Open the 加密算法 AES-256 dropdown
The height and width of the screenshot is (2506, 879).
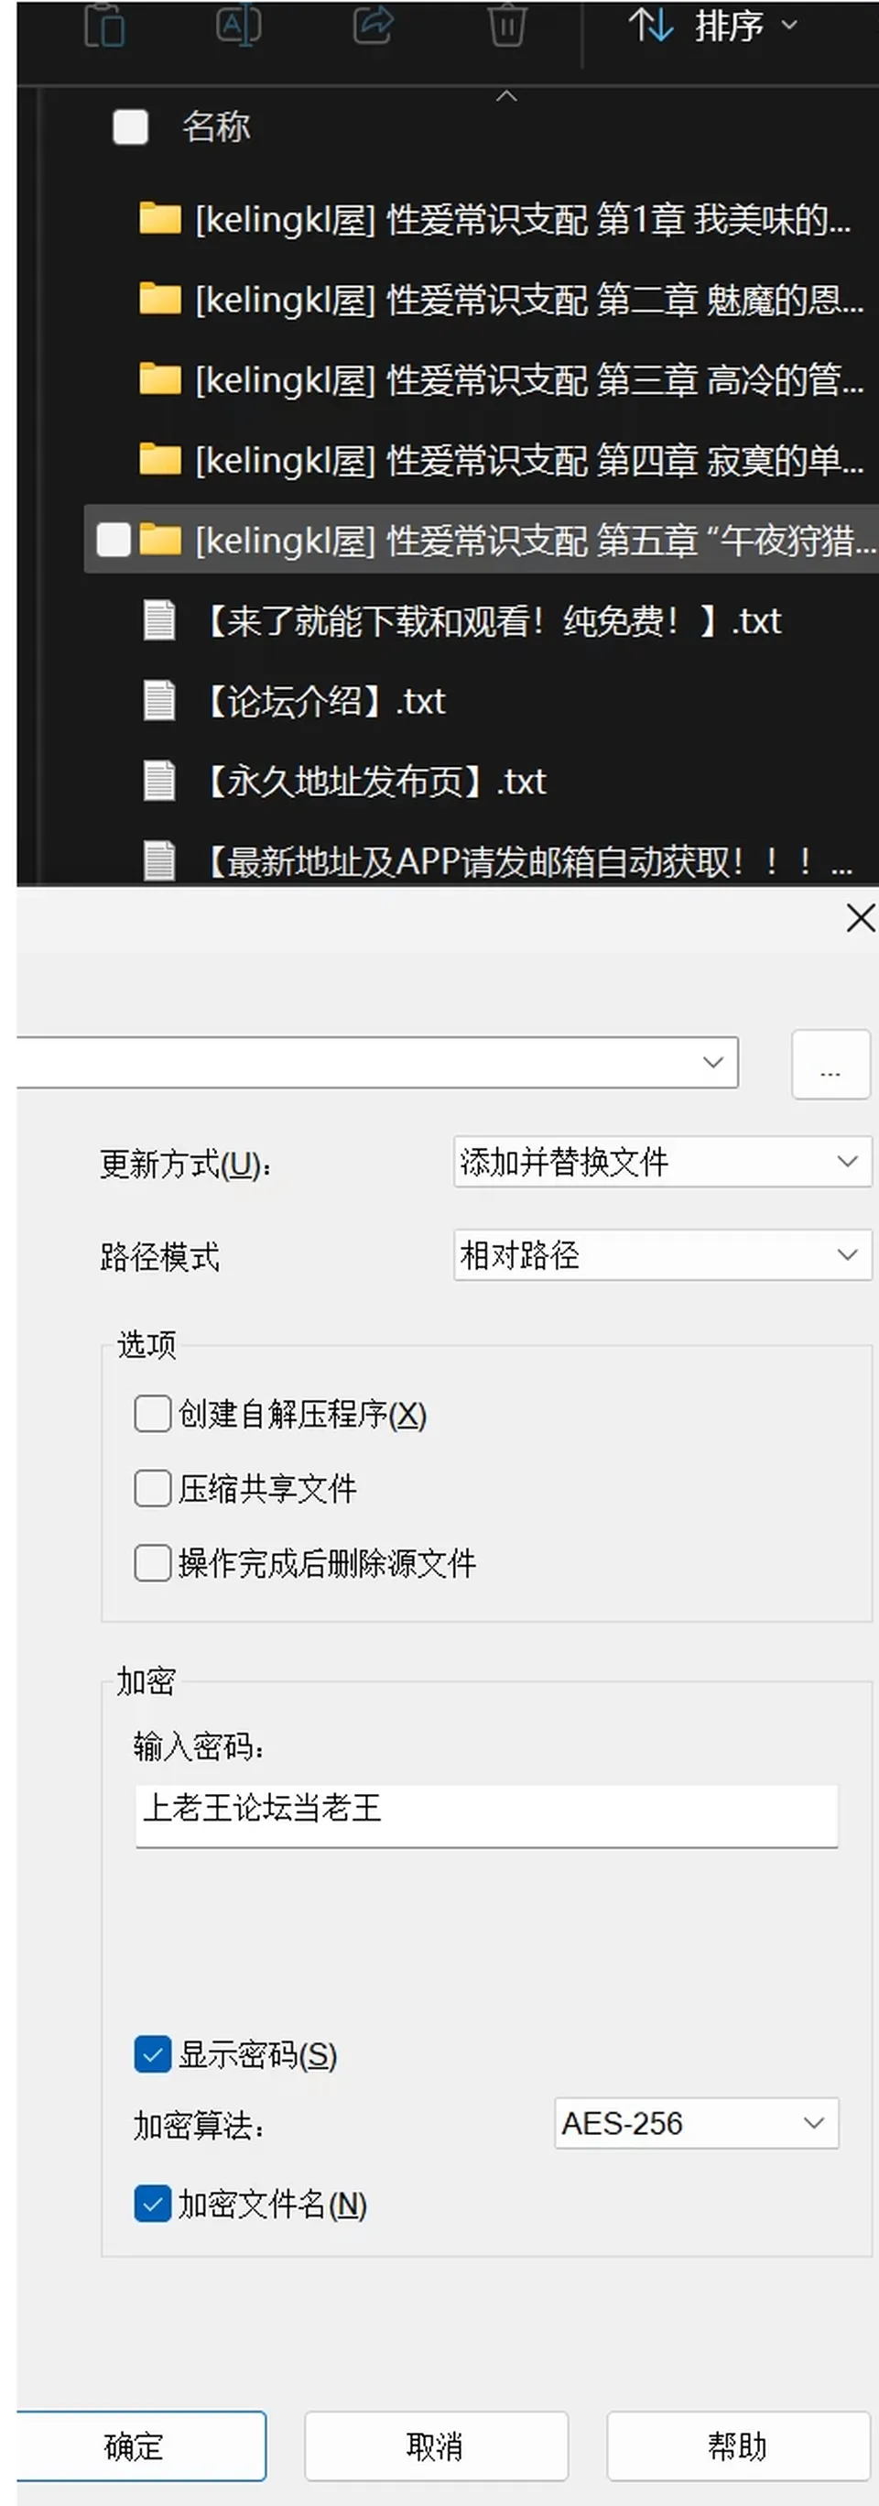click(x=696, y=2123)
